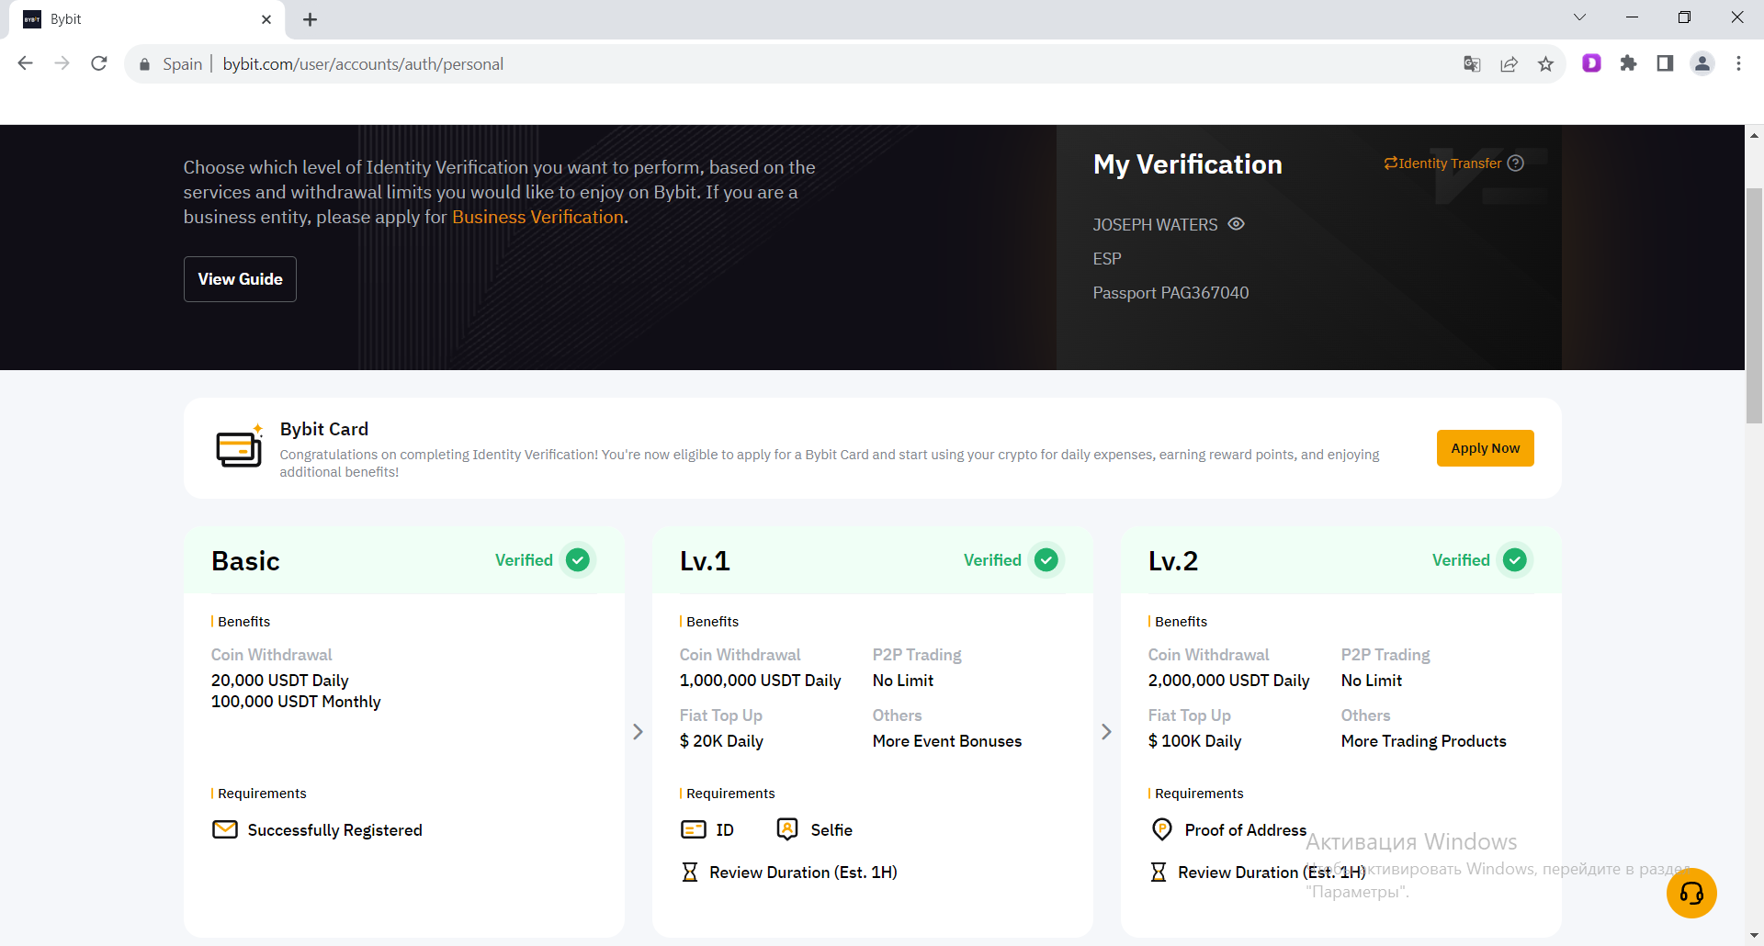Click the Identity Transfer help icon
The height and width of the screenshot is (946, 1764).
[x=1516, y=163]
